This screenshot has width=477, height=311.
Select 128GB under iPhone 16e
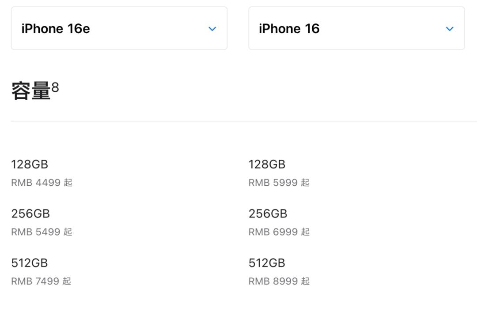tap(30, 165)
